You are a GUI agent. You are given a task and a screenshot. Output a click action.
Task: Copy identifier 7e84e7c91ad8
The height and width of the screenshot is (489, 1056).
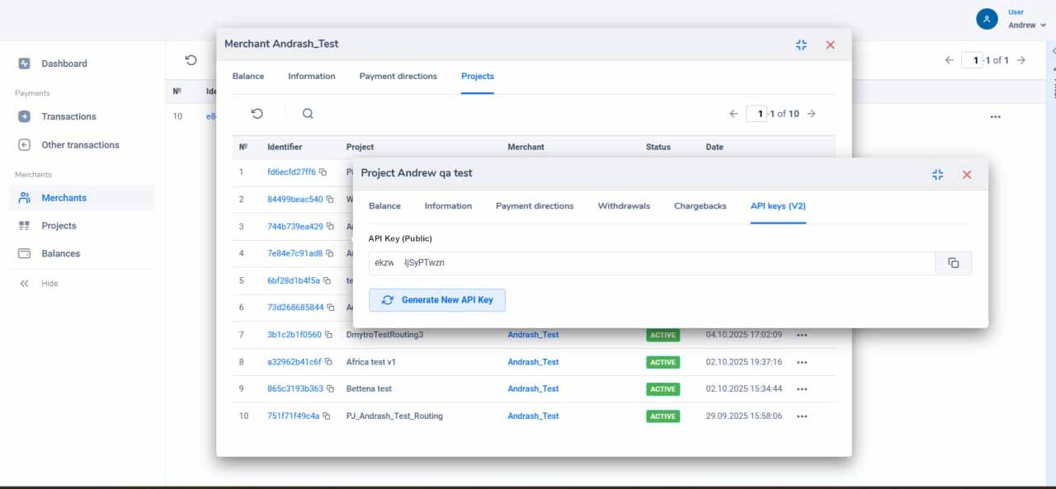click(329, 254)
